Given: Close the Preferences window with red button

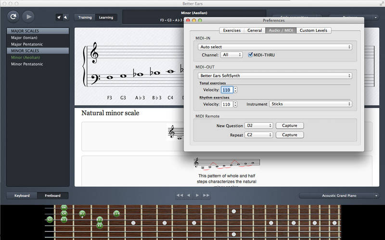Looking at the screenshot, I should point(188,20).
